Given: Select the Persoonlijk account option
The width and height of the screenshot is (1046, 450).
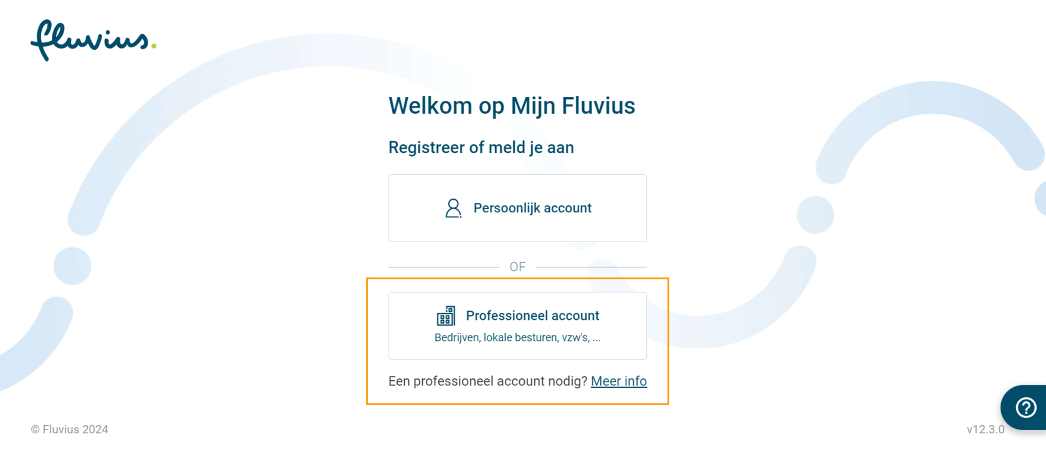Looking at the screenshot, I should point(517,208).
